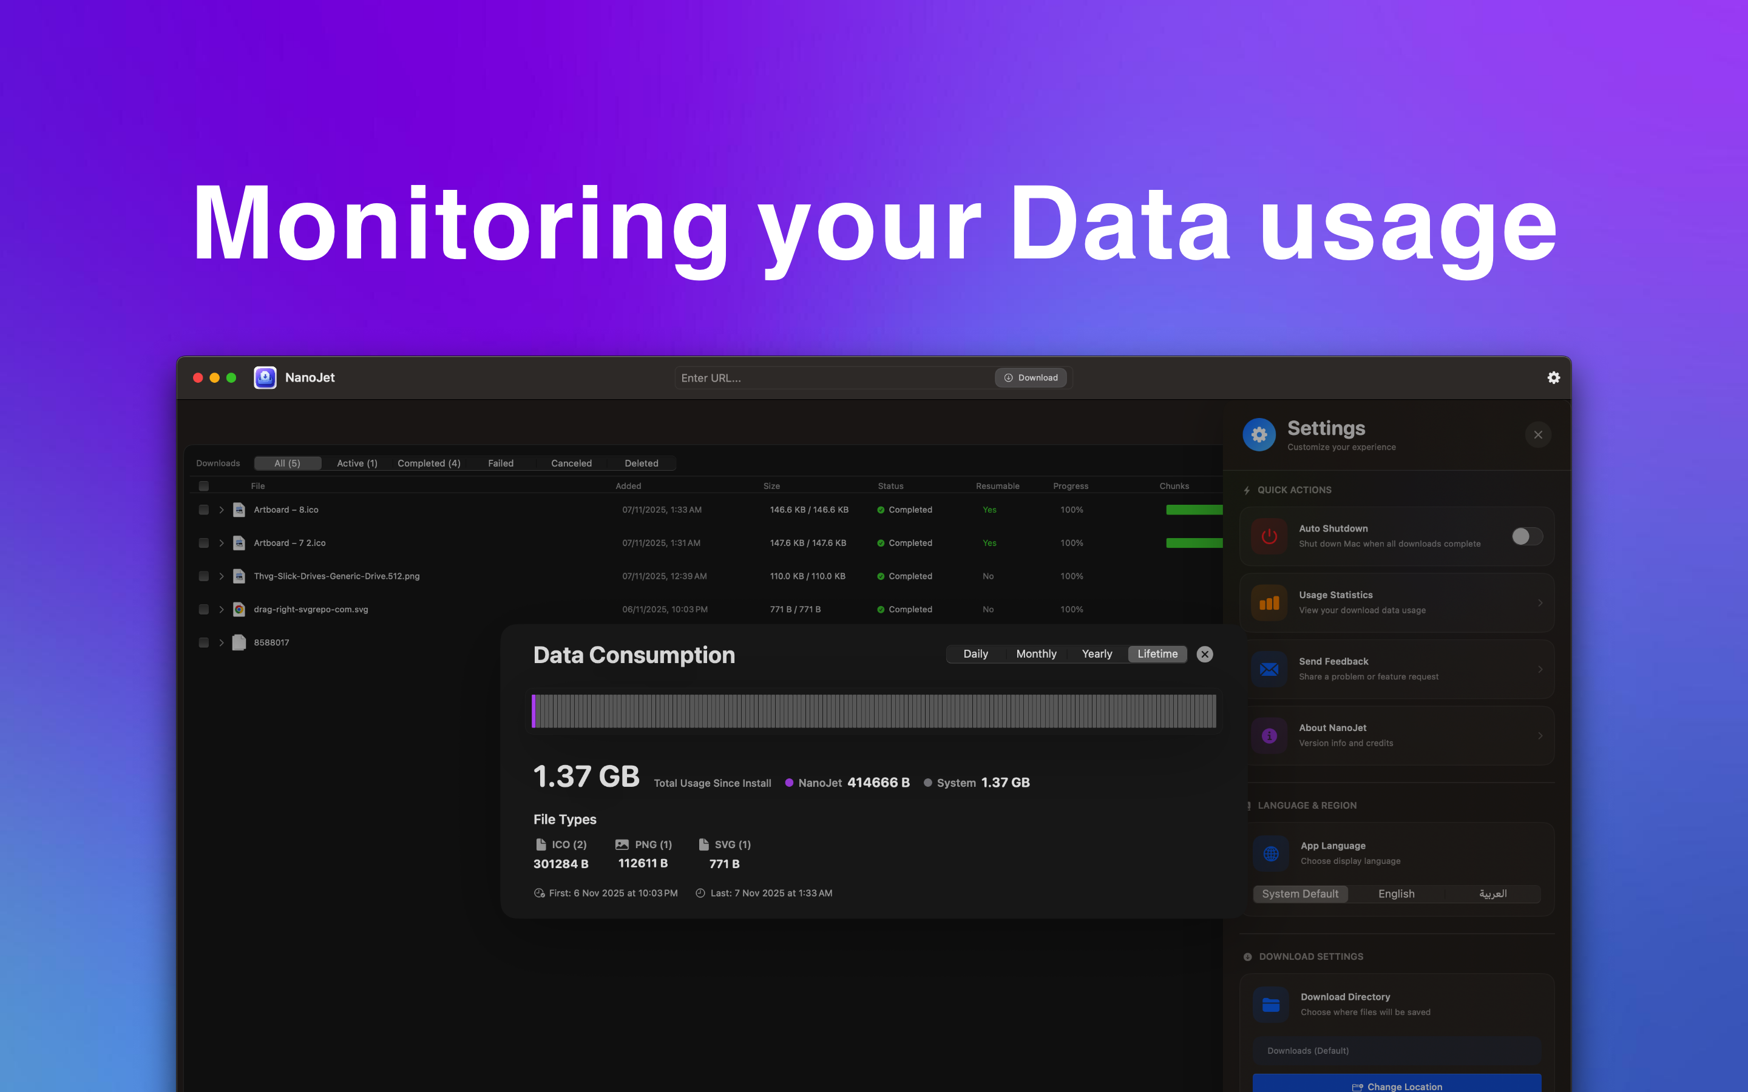Toggle the Auto Shutdown switch
This screenshot has height=1092, width=1748.
pyautogui.click(x=1527, y=537)
